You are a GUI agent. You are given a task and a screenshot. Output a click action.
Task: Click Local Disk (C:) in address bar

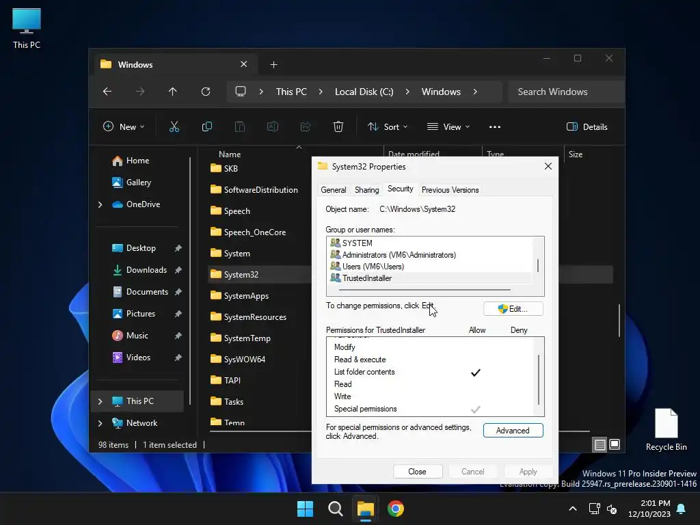(x=364, y=92)
